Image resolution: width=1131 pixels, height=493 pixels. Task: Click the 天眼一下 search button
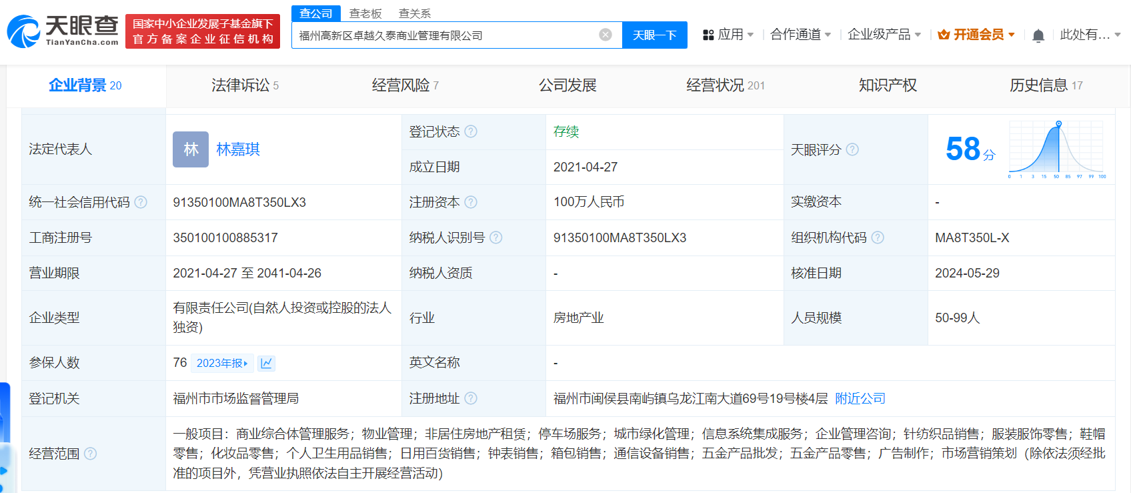click(x=654, y=35)
